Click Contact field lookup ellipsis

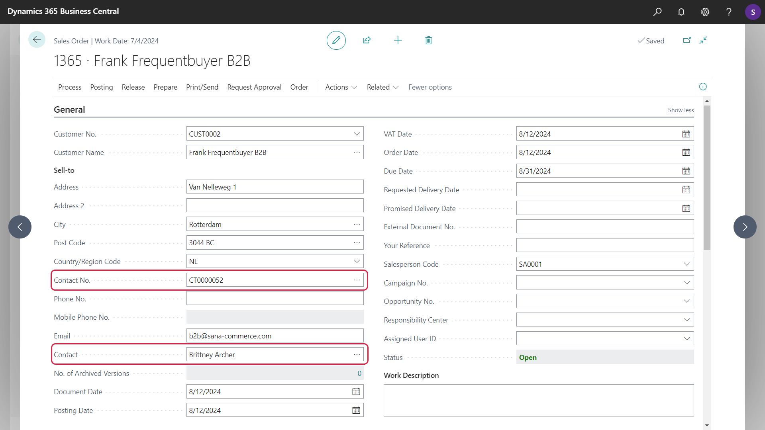click(357, 355)
